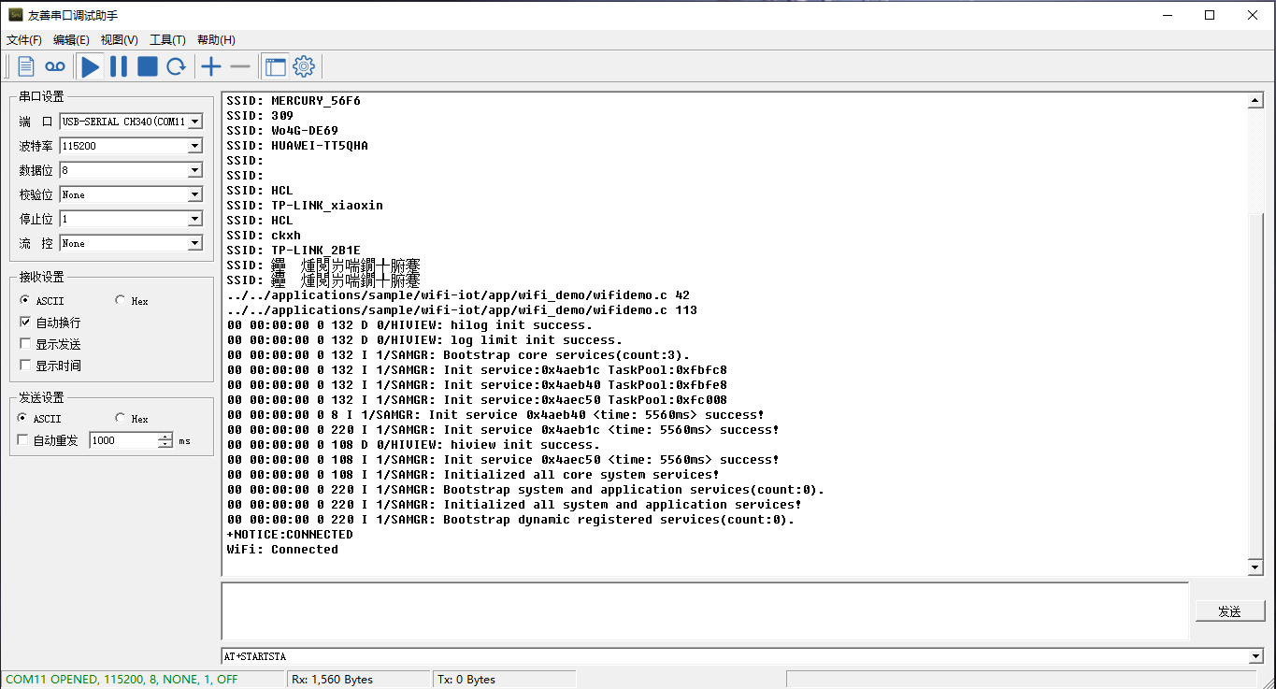Expand the 停止位 stop bits dropdown

tap(195, 219)
